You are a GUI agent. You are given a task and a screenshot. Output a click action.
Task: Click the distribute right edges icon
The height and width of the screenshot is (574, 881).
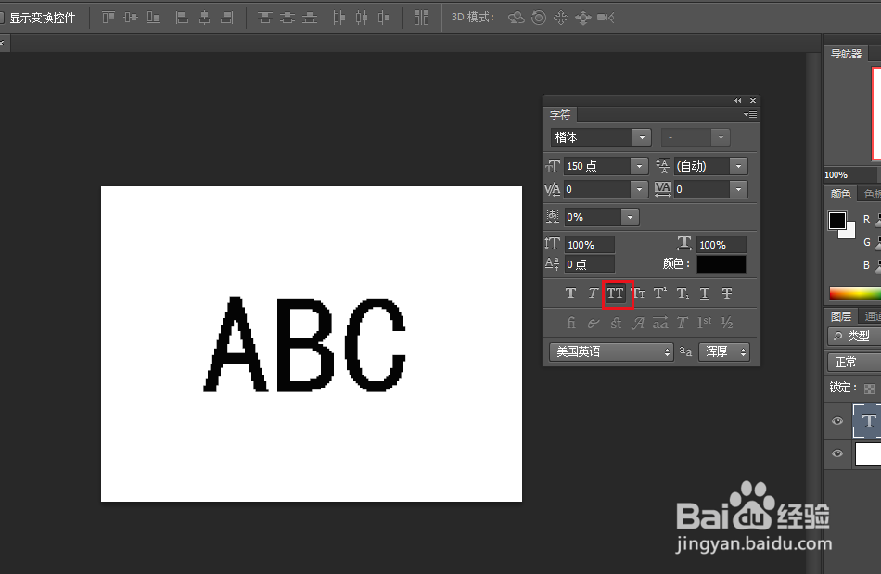(384, 18)
